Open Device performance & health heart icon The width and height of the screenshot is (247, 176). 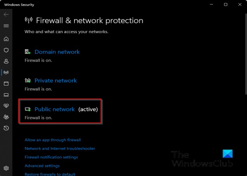(6, 106)
